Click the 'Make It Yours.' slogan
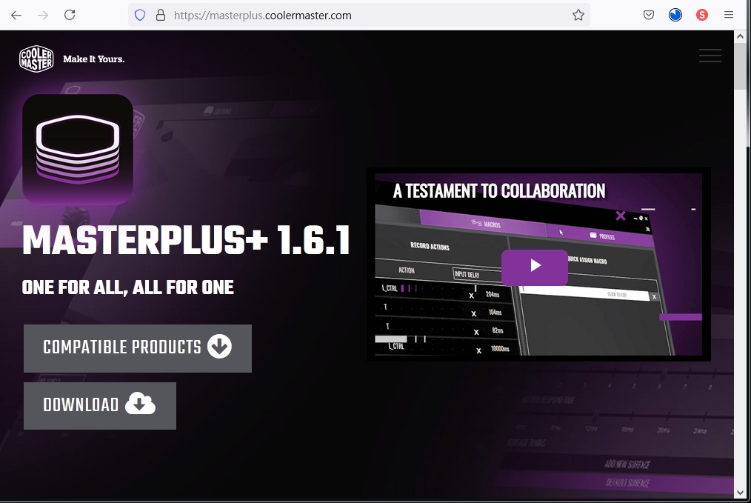The image size is (751, 503). [x=94, y=59]
